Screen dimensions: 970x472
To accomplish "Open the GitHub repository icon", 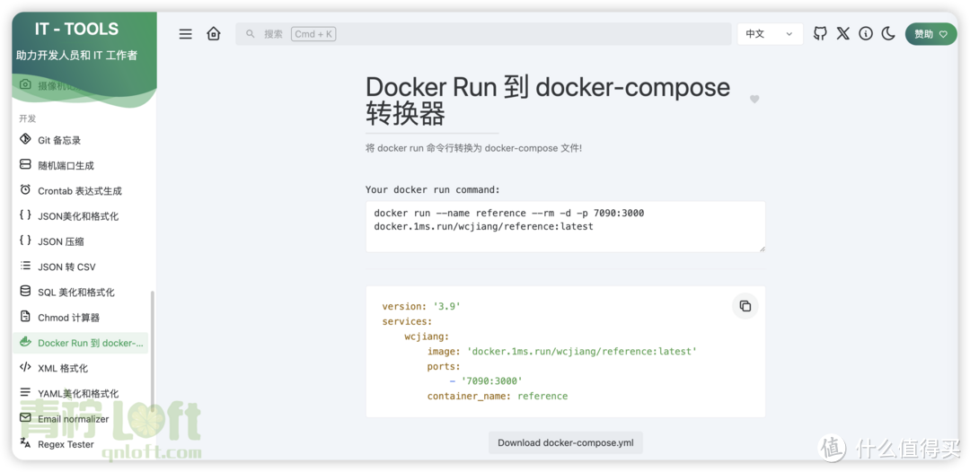I will coord(820,34).
